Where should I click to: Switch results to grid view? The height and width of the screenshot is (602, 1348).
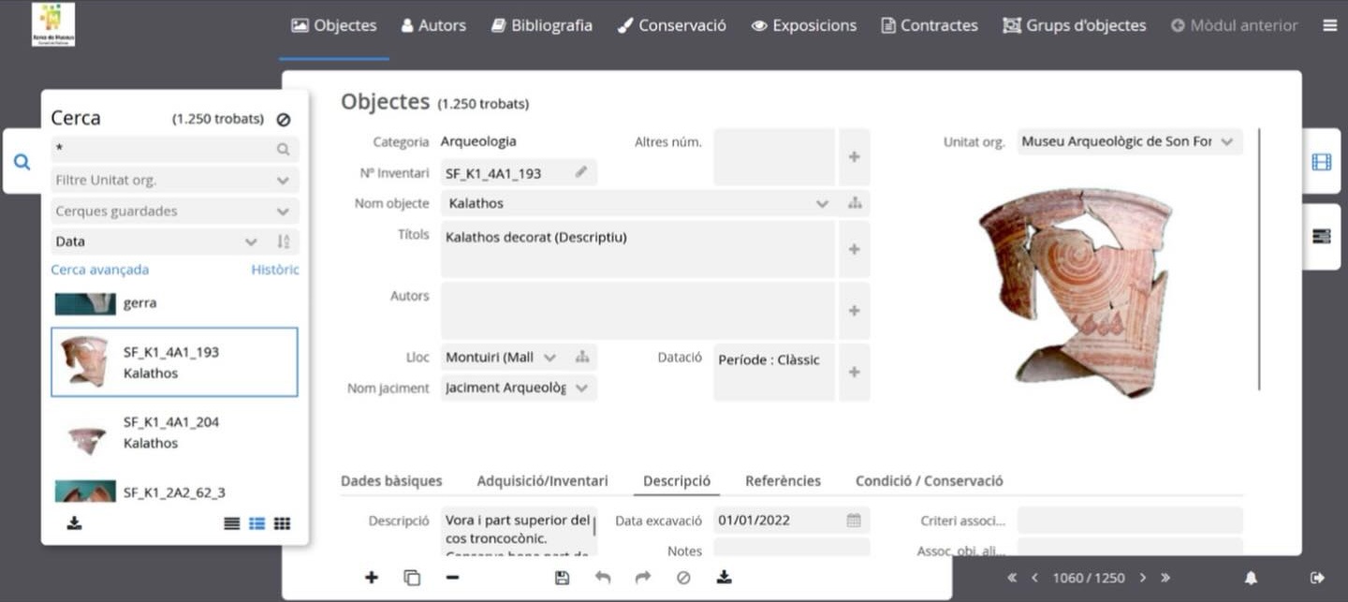coord(282,523)
